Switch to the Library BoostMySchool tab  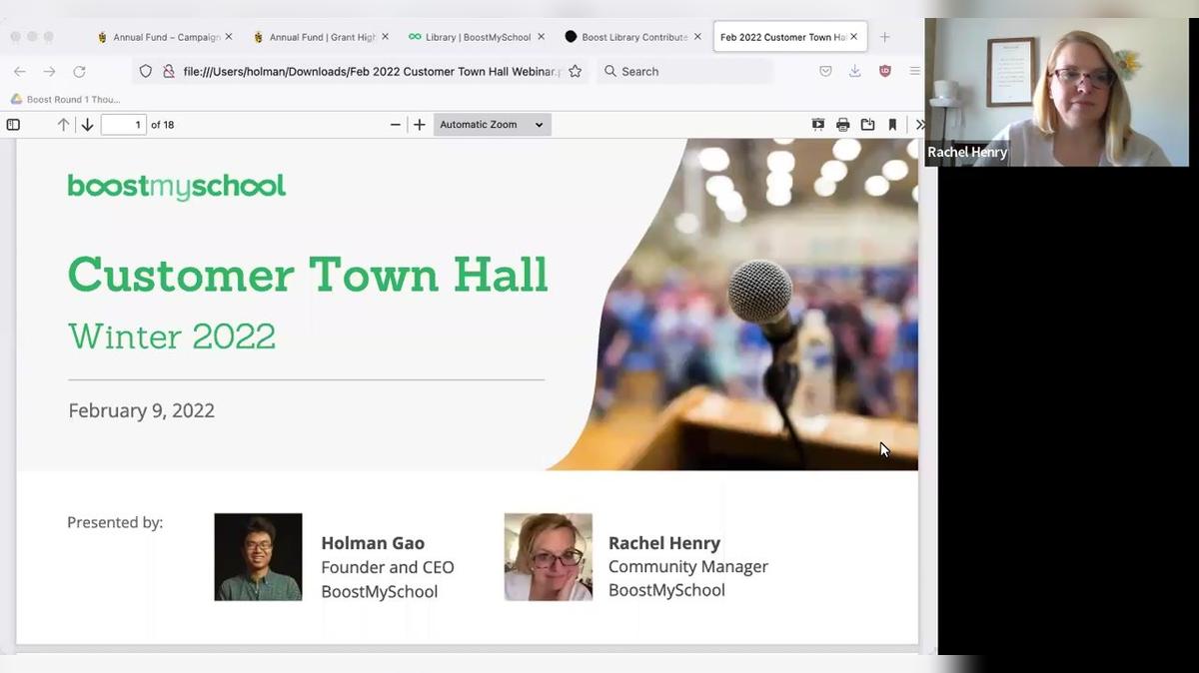[476, 36]
